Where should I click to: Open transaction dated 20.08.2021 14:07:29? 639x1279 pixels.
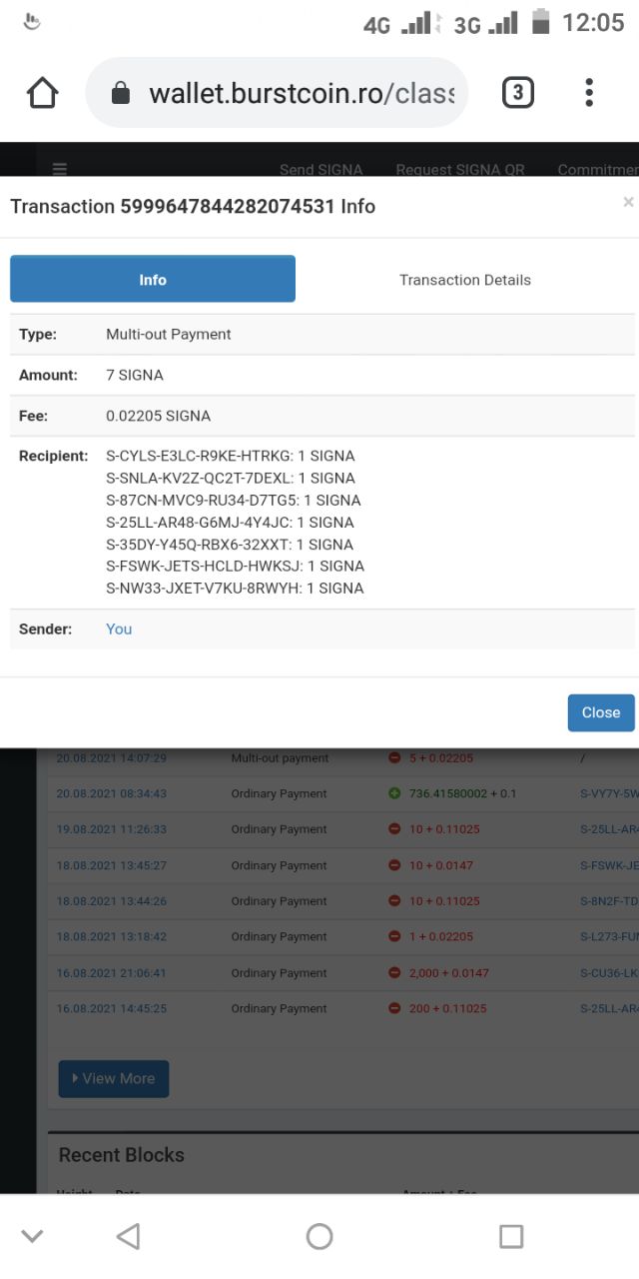tap(112, 758)
